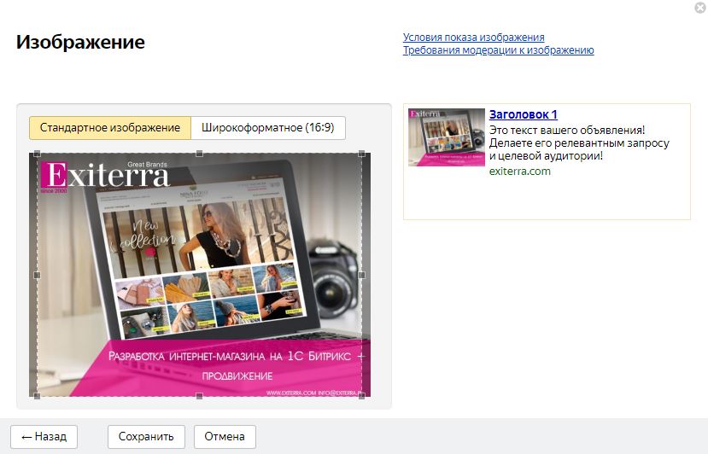This screenshot has height=454, width=708.
Task: Click the bottom-left crop handle
Action: [36, 395]
